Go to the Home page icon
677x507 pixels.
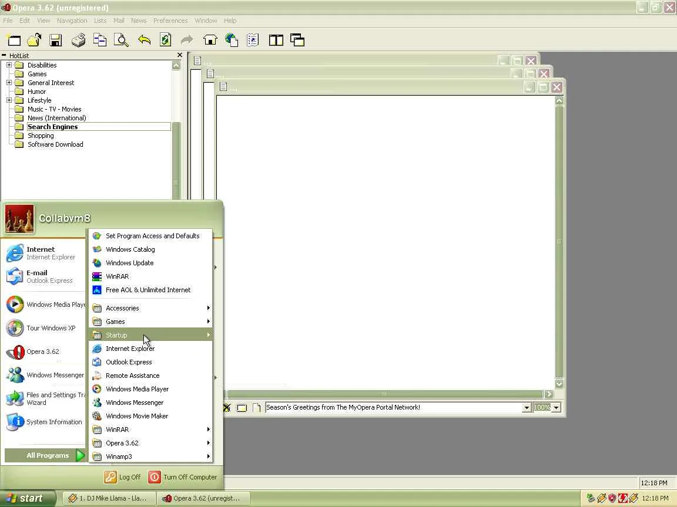[210, 40]
